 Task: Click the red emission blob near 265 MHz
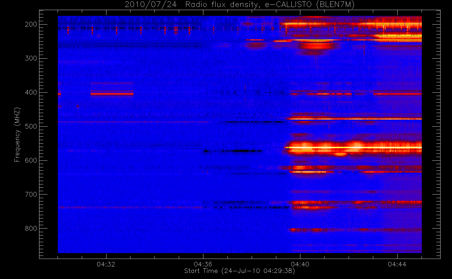pyautogui.click(x=317, y=46)
